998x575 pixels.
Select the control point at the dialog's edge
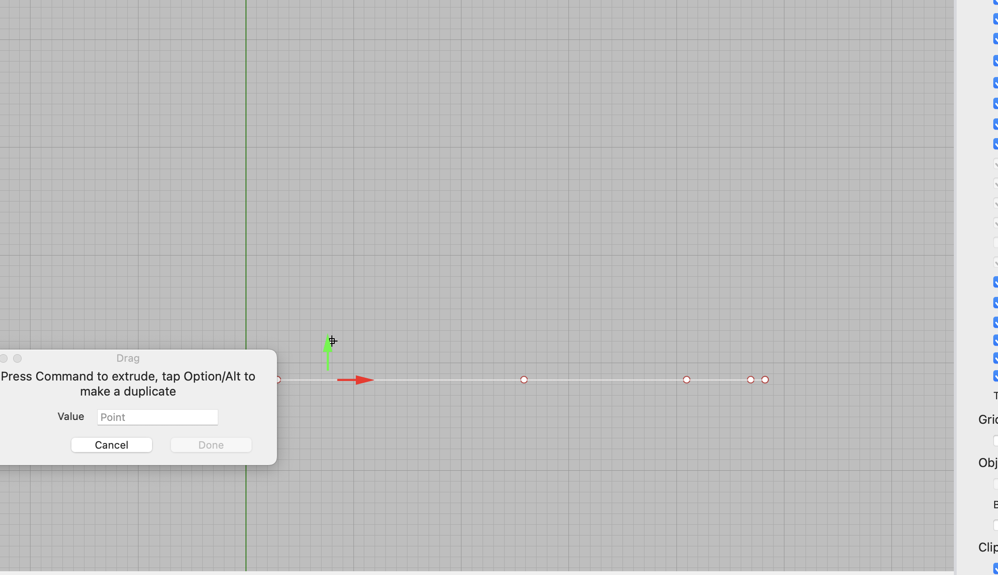pos(278,380)
